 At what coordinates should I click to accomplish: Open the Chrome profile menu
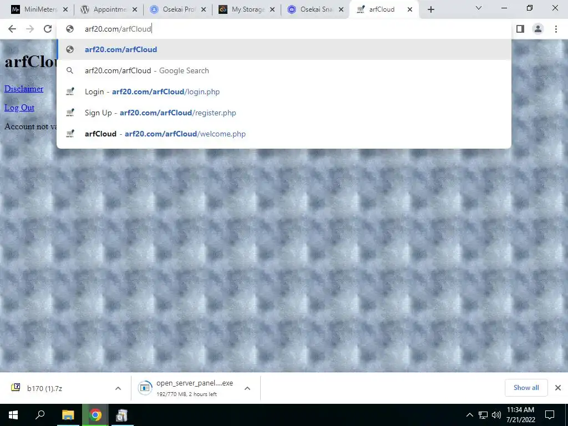538,29
